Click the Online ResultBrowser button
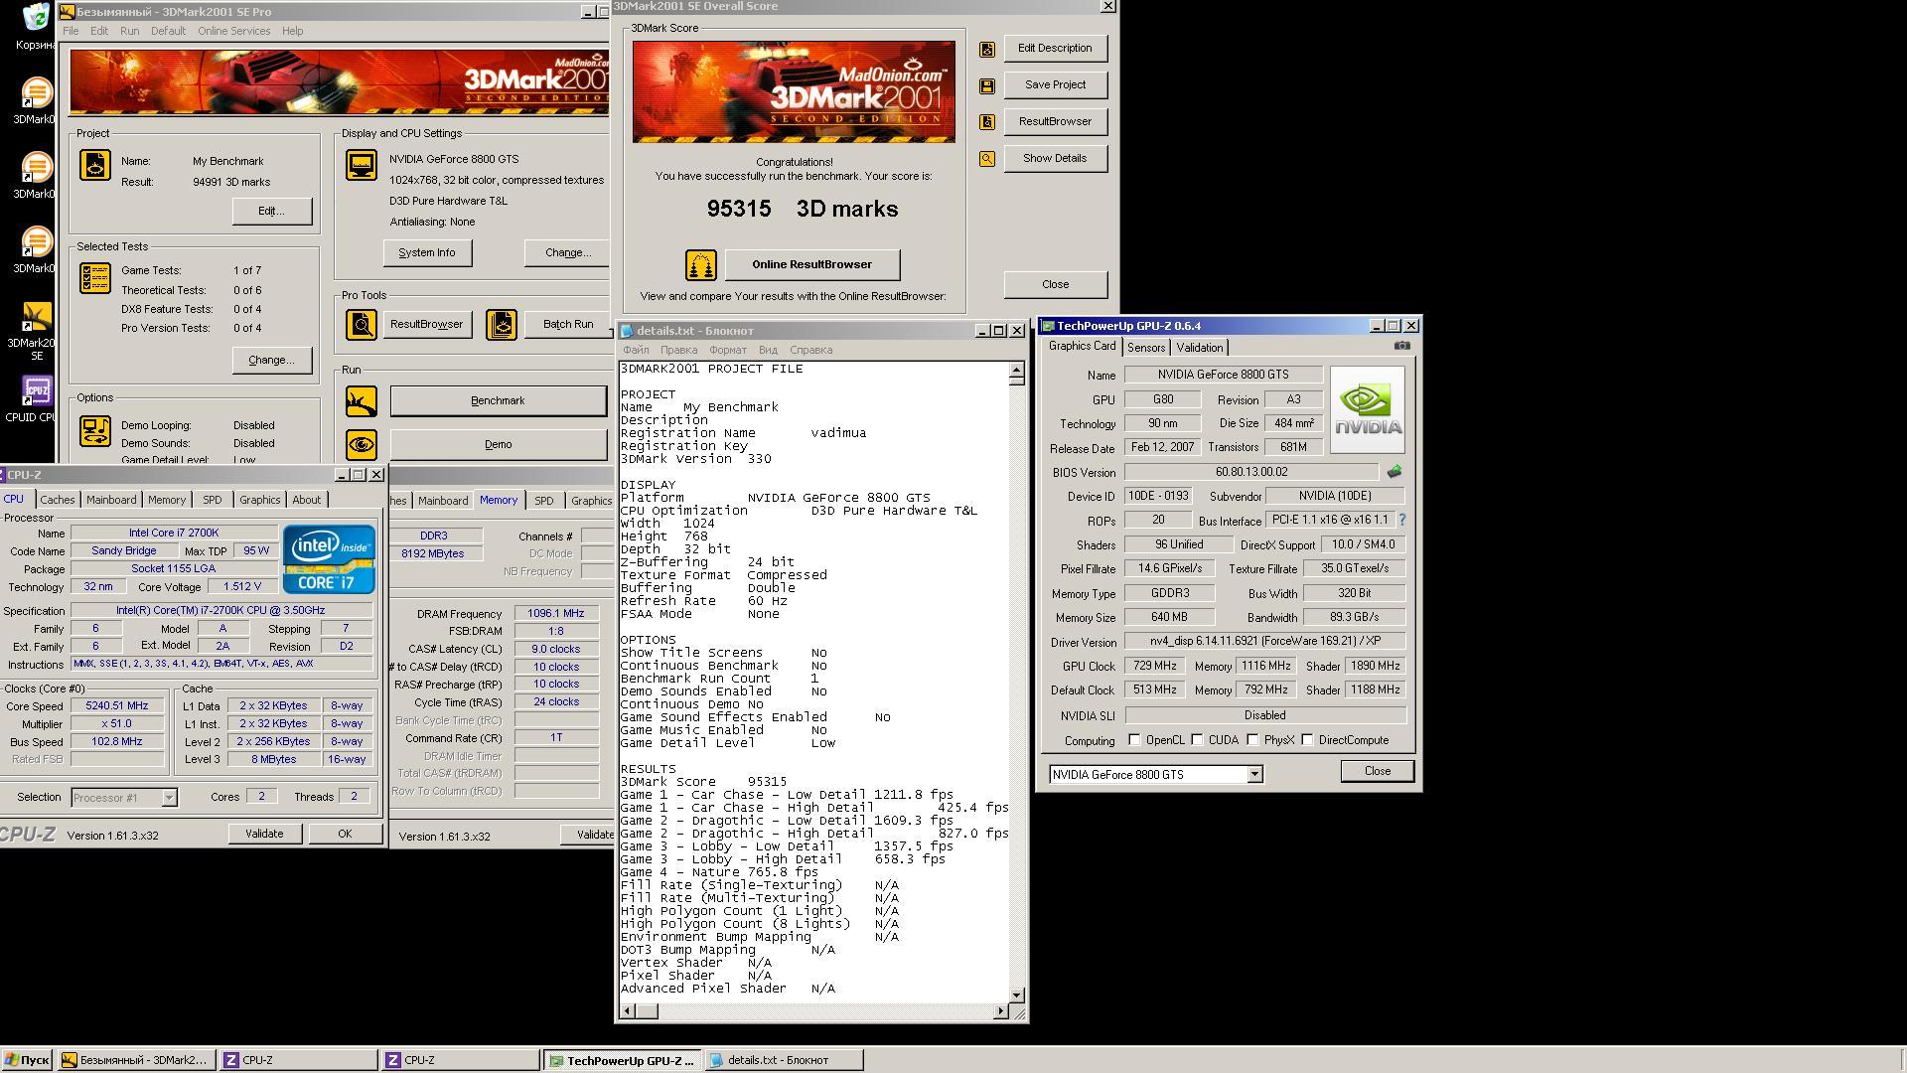The height and width of the screenshot is (1073, 1907). click(811, 265)
